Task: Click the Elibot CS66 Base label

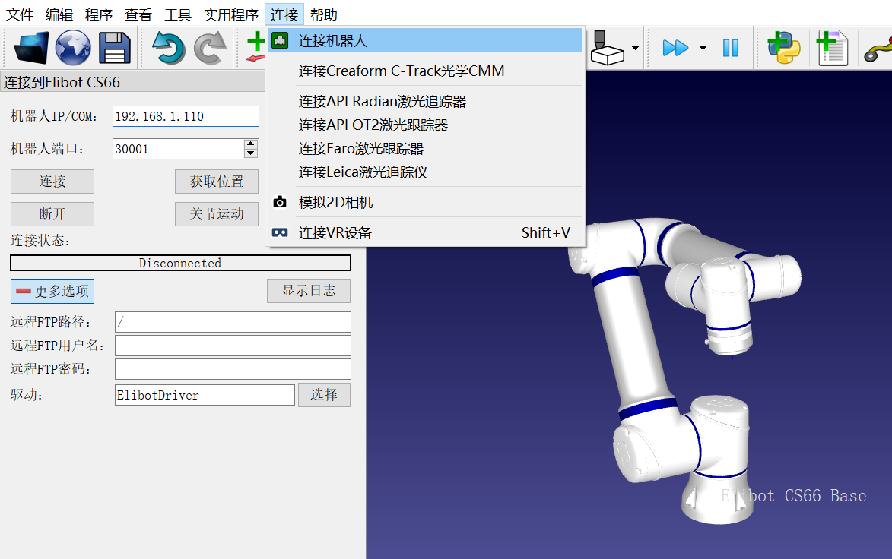Action: (x=794, y=496)
